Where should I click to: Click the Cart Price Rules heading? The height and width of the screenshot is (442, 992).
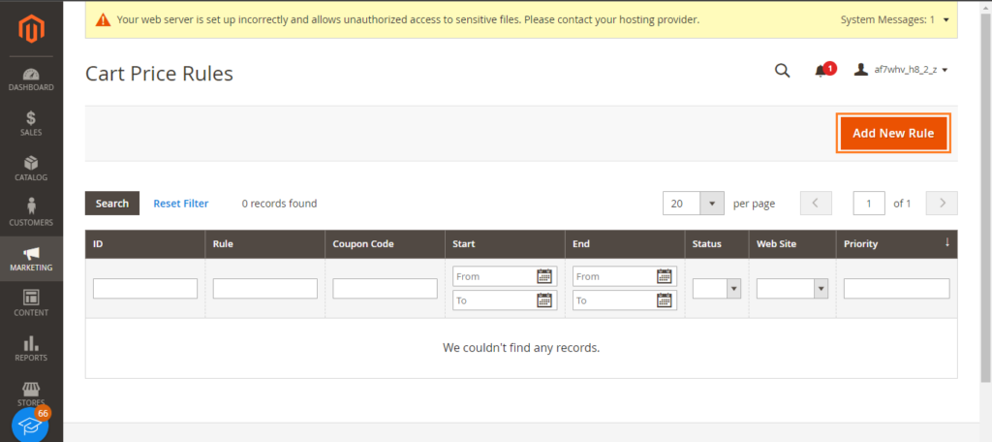click(x=160, y=74)
